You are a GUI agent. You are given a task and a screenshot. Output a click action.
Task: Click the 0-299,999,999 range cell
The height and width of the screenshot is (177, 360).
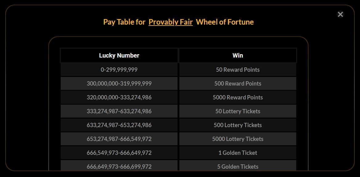[x=119, y=70]
